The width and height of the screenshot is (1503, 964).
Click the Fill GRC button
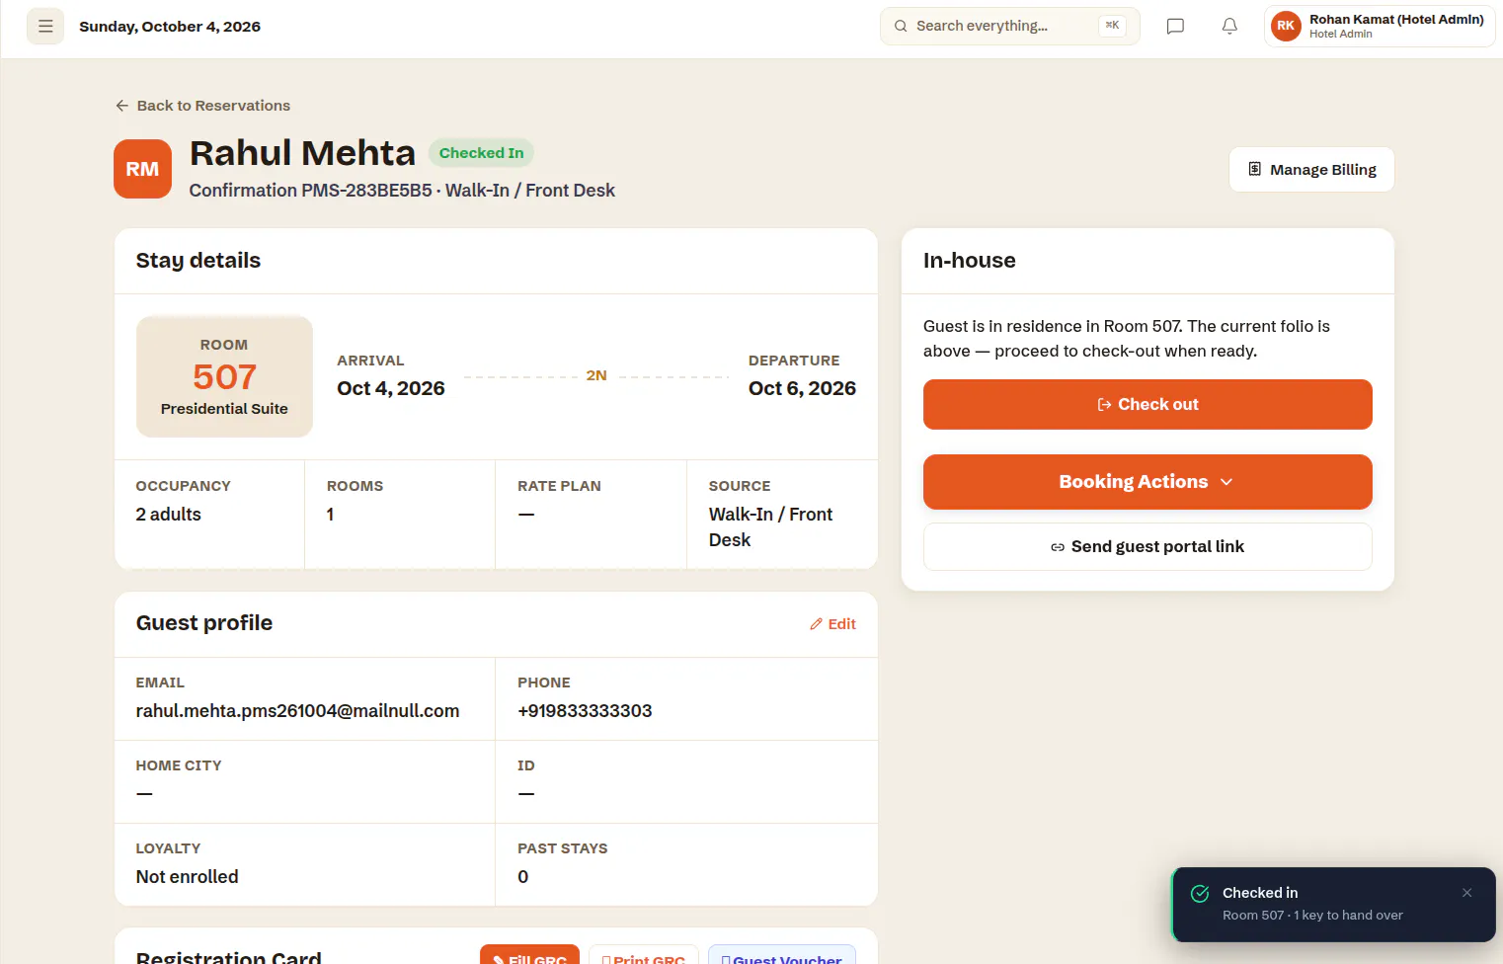pos(529,956)
